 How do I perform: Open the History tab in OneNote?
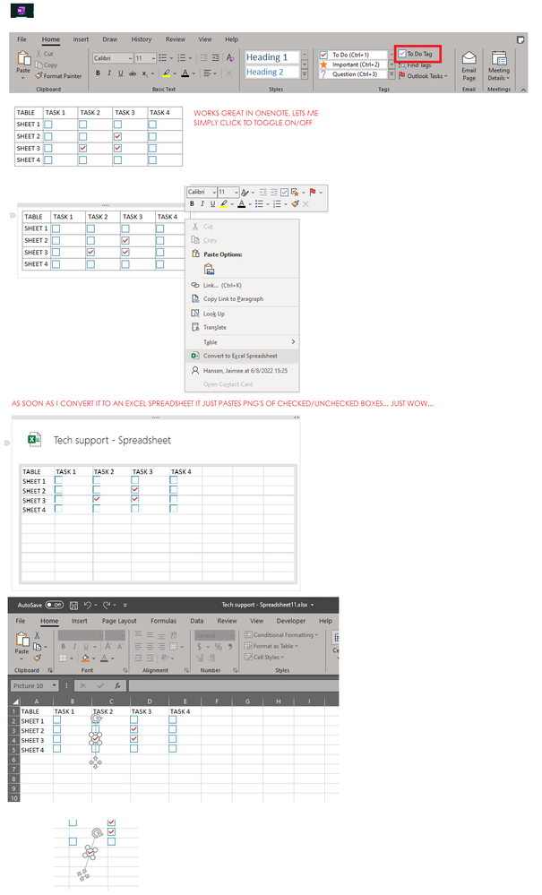142,39
